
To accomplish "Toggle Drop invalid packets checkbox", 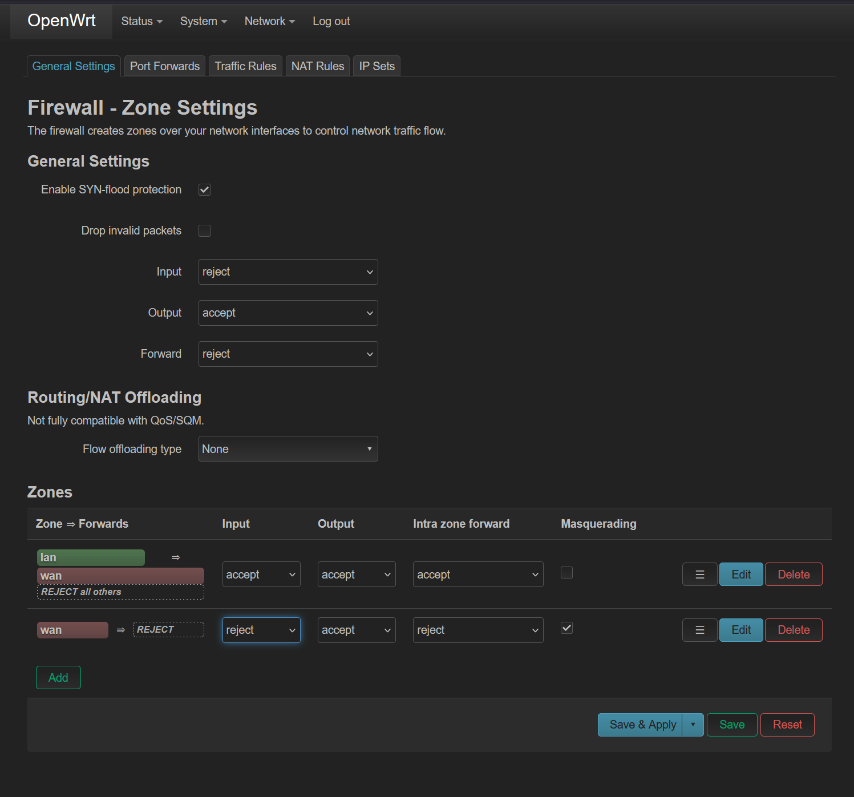I will click(204, 230).
